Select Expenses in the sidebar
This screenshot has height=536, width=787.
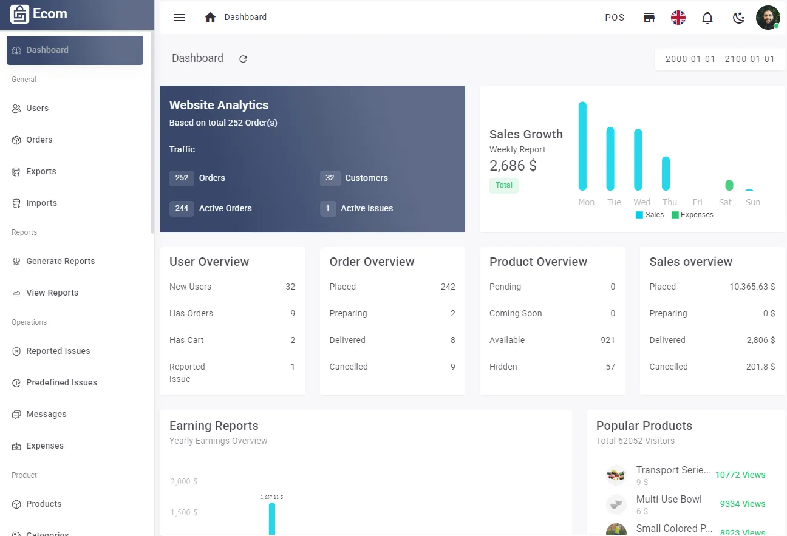pos(45,446)
